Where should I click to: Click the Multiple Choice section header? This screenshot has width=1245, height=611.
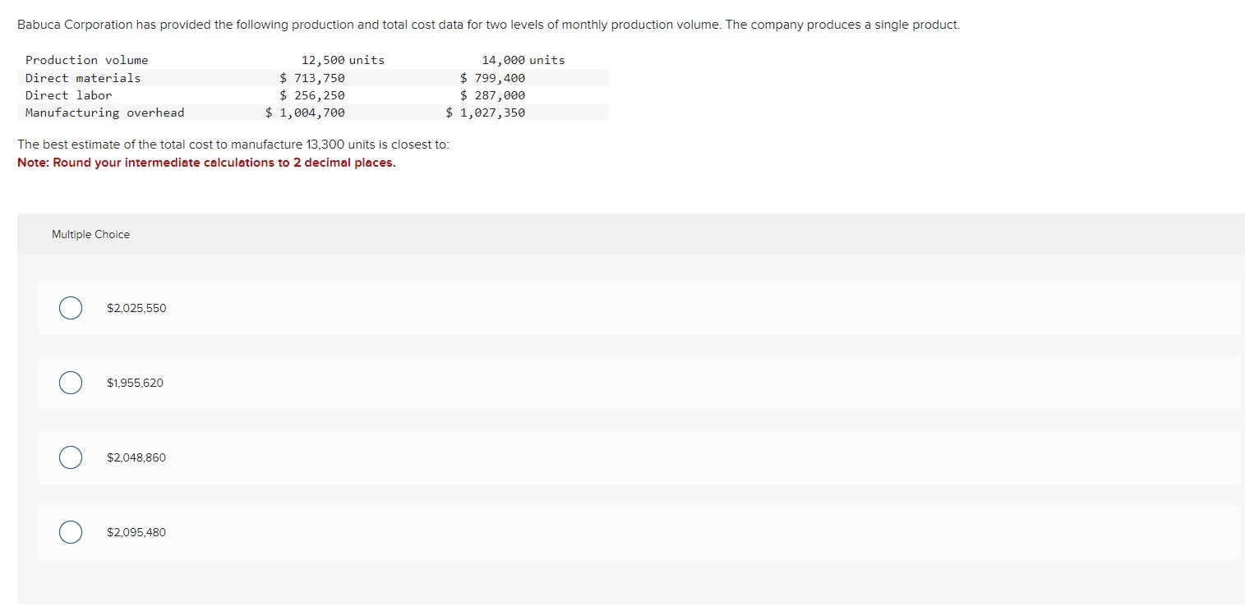coord(90,234)
